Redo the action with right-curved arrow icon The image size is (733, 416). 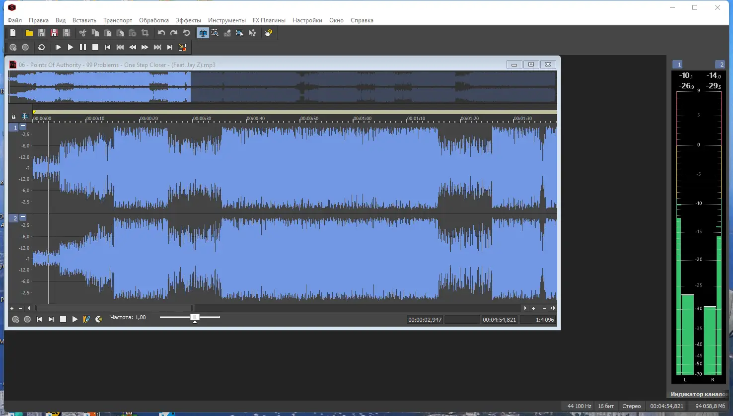tap(174, 33)
